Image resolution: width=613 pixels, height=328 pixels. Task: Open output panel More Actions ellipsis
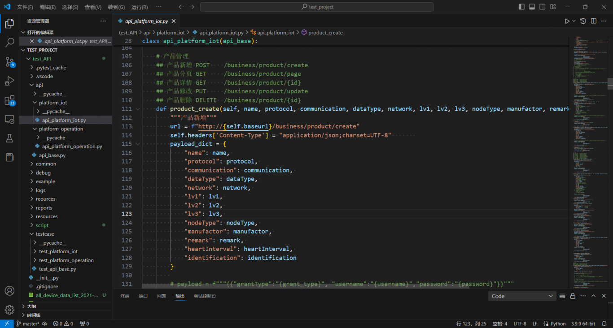pyautogui.click(x=583, y=296)
